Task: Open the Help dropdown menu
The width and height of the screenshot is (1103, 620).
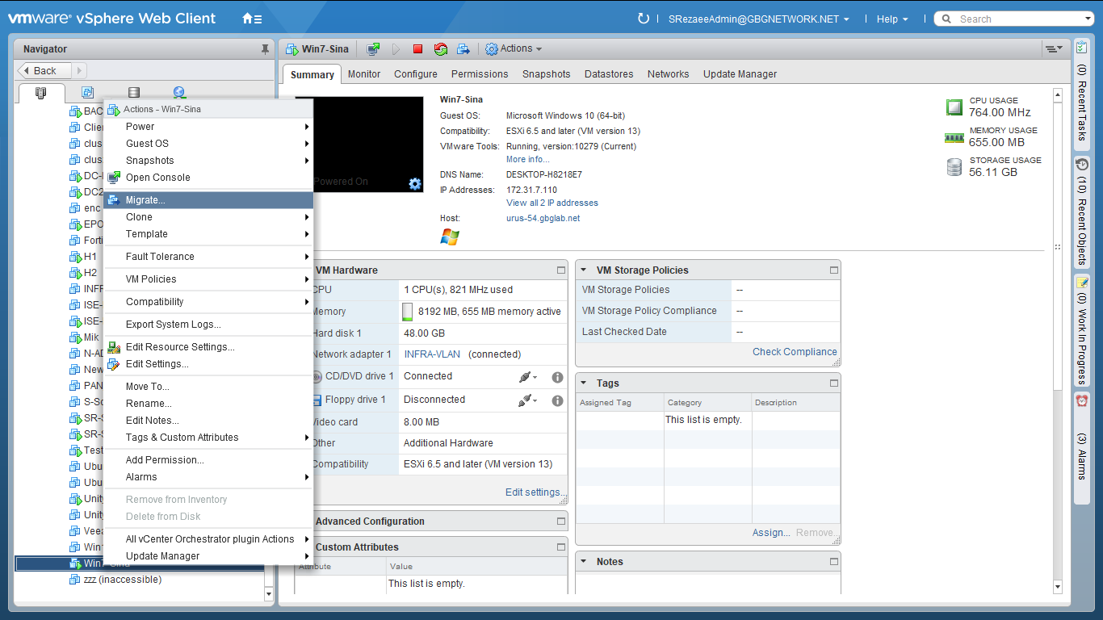Action: click(x=892, y=19)
